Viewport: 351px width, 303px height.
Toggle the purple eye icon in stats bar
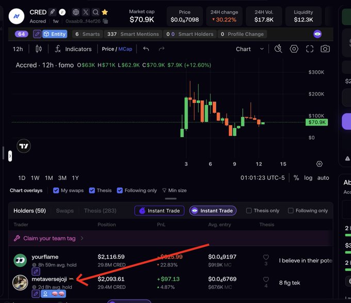[317, 34]
